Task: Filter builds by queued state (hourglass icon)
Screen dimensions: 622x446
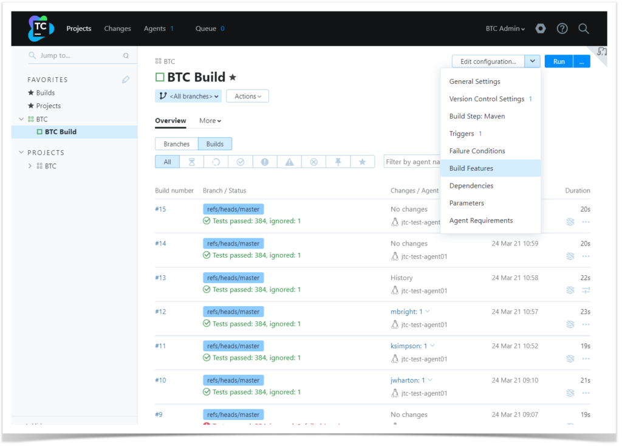Action: click(191, 161)
